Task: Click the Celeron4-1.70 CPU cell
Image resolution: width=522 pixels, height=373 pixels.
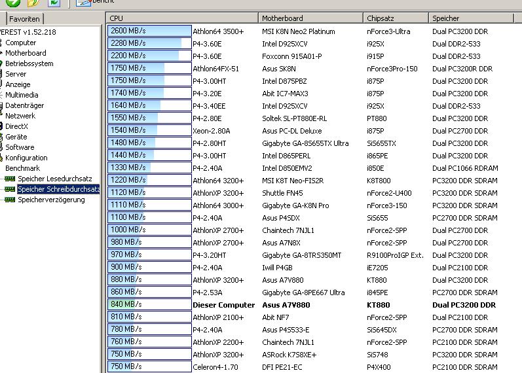Action: pos(215,367)
